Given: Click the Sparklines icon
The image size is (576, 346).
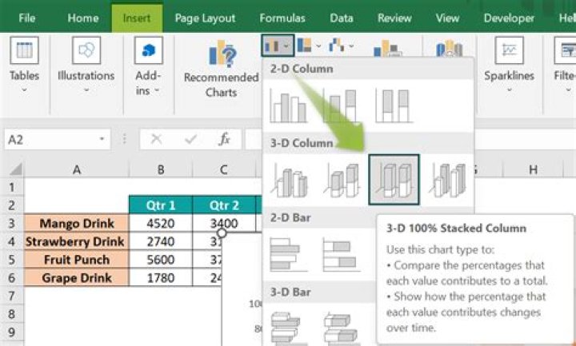Looking at the screenshot, I should click(x=509, y=50).
